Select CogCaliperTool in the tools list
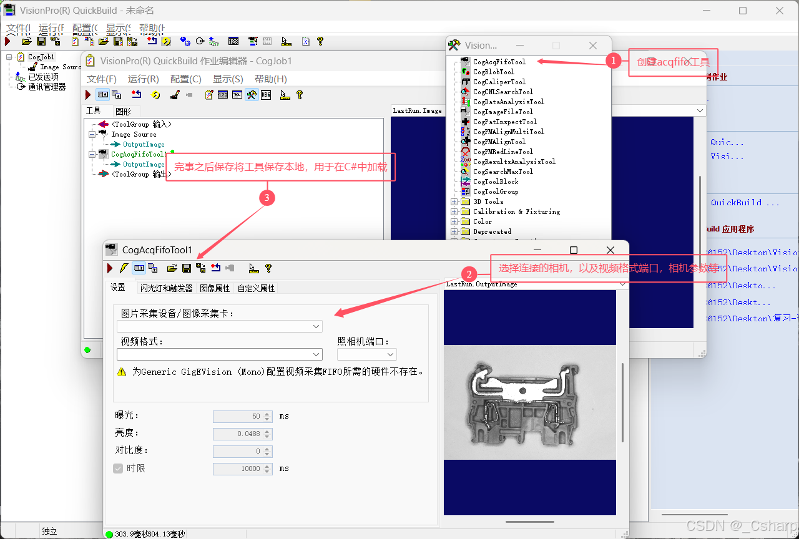This screenshot has height=539, width=799. (x=499, y=82)
